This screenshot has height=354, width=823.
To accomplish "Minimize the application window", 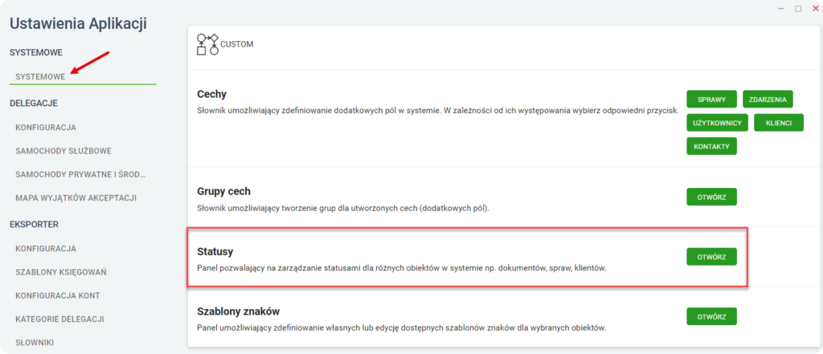I will 781,8.
